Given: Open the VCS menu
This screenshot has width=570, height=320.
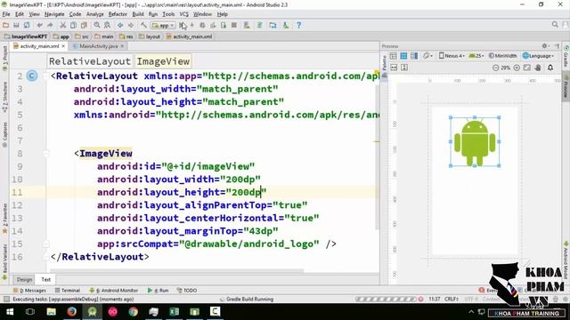Looking at the screenshot, I should 184,14.
